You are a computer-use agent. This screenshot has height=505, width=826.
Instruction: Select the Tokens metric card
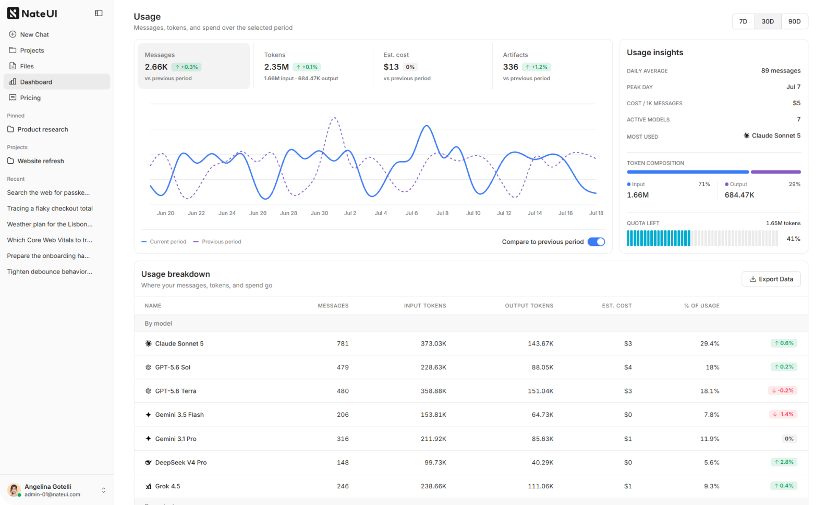coord(313,66)
